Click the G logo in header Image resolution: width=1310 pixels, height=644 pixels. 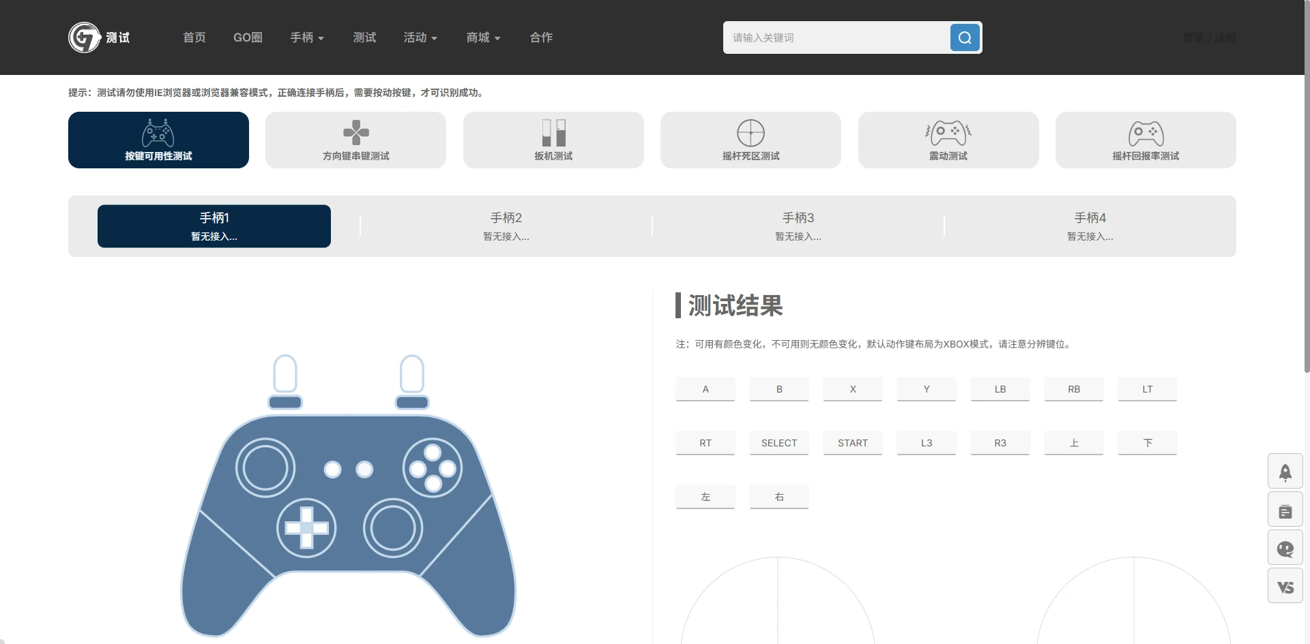click(x=85, y=37)
